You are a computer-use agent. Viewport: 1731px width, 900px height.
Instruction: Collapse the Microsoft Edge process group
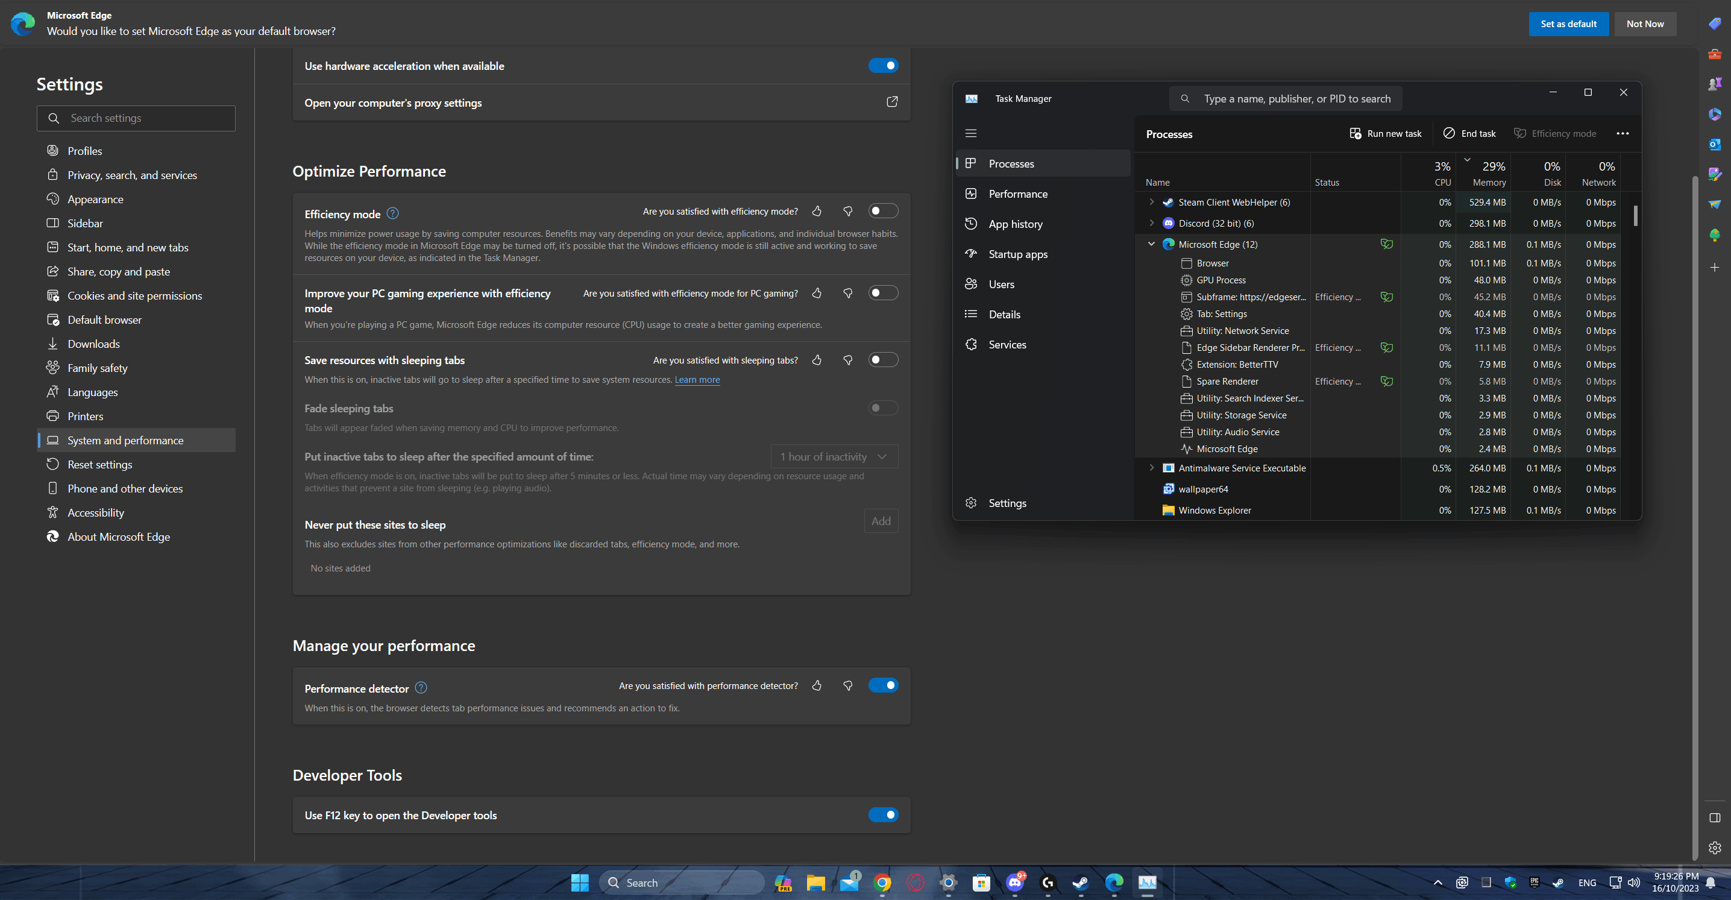(1151, 244)
